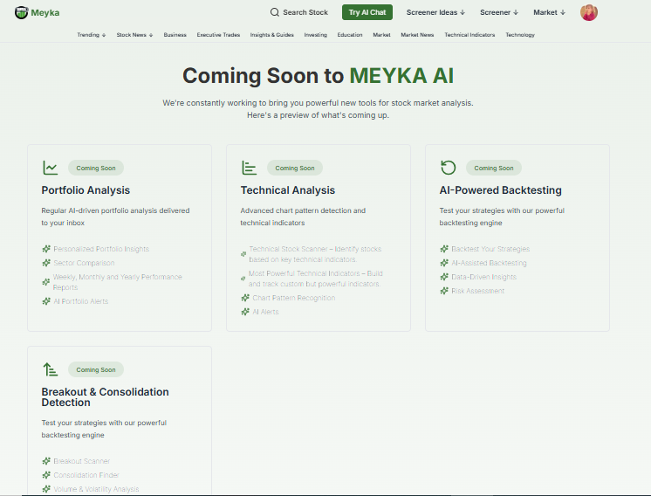The height and width of the screenshot is (496, 651).
Task: Click the Chart Pattern Recognition text
Action: click(x=294, y=298)
